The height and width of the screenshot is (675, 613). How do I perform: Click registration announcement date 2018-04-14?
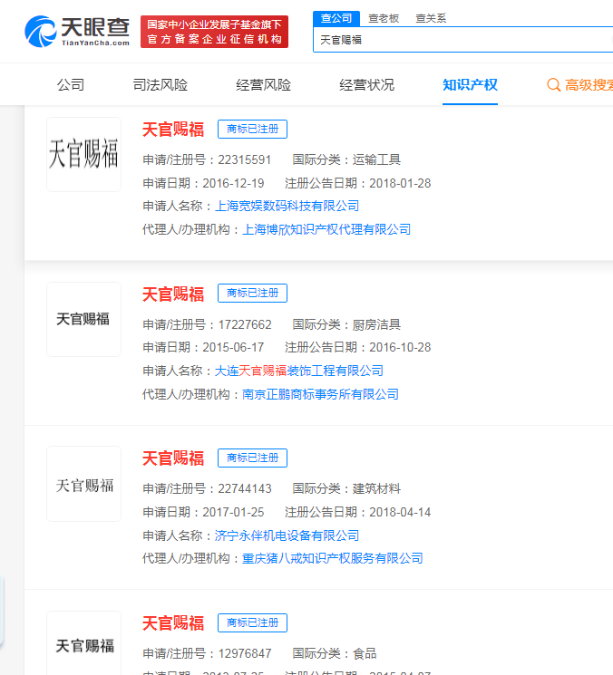[x=400, y=512]
